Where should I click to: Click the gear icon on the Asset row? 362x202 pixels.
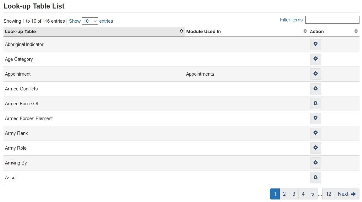click(x=315, y=177)
